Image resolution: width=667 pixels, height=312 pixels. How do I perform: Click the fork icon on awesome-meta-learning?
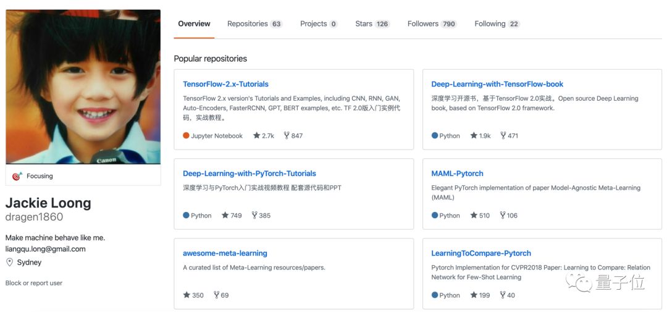coord(217,295)
